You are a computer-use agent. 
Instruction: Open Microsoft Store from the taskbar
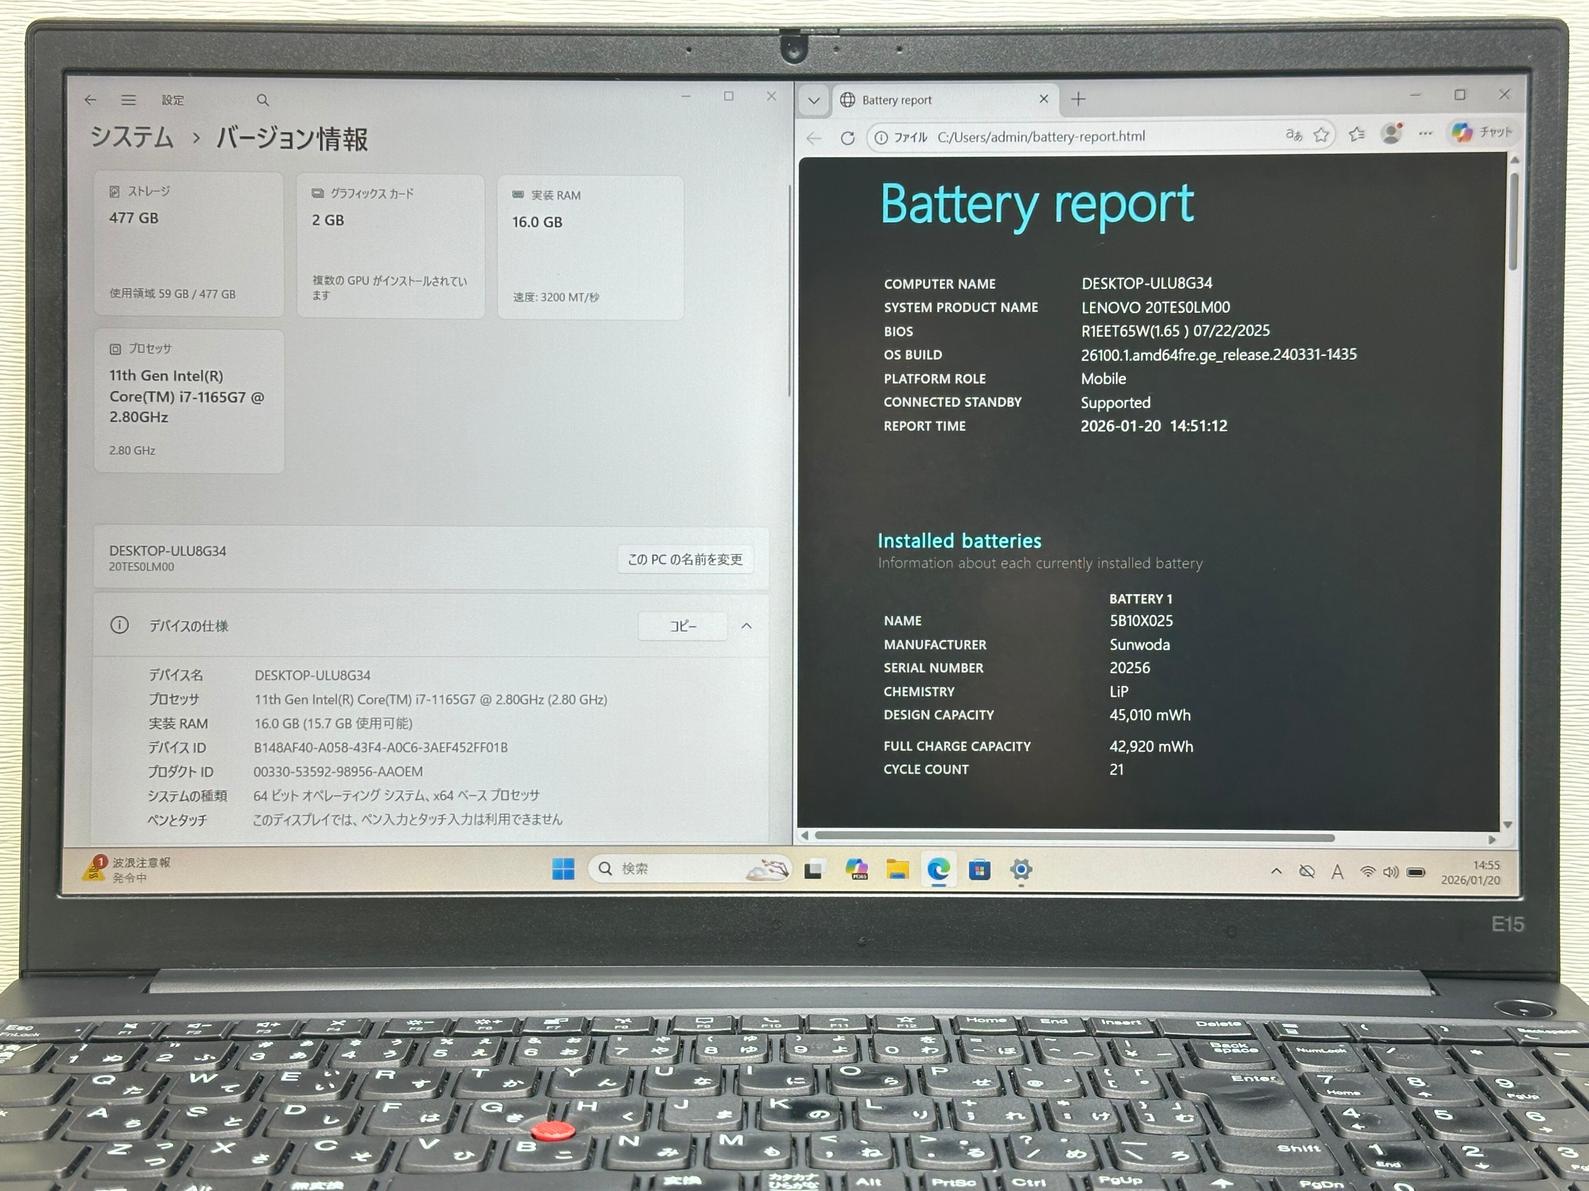979,870
